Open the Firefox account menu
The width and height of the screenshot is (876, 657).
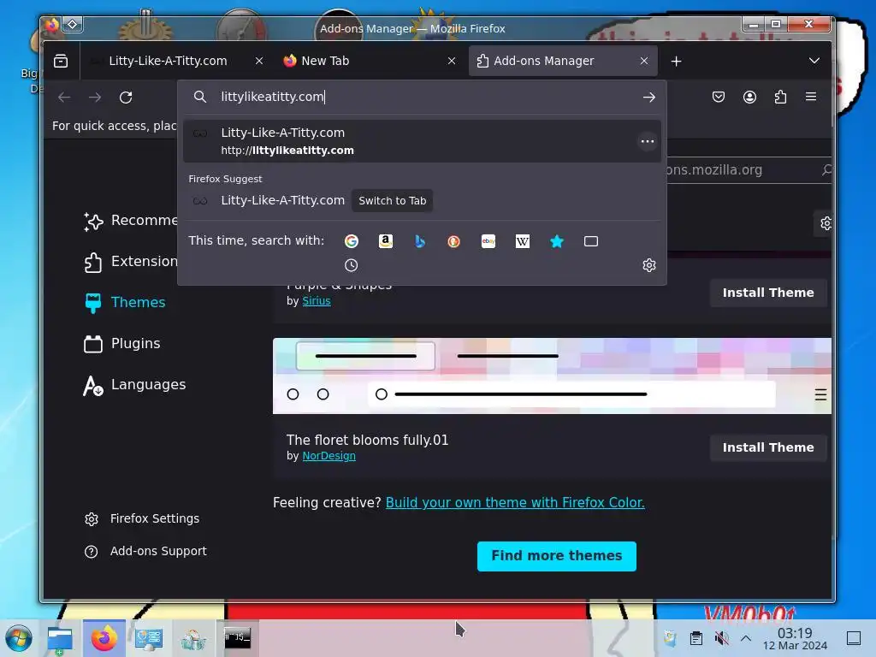point(749,98)
